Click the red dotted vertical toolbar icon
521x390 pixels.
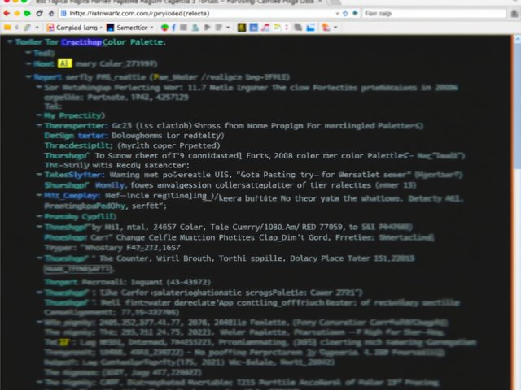point(287,28)
